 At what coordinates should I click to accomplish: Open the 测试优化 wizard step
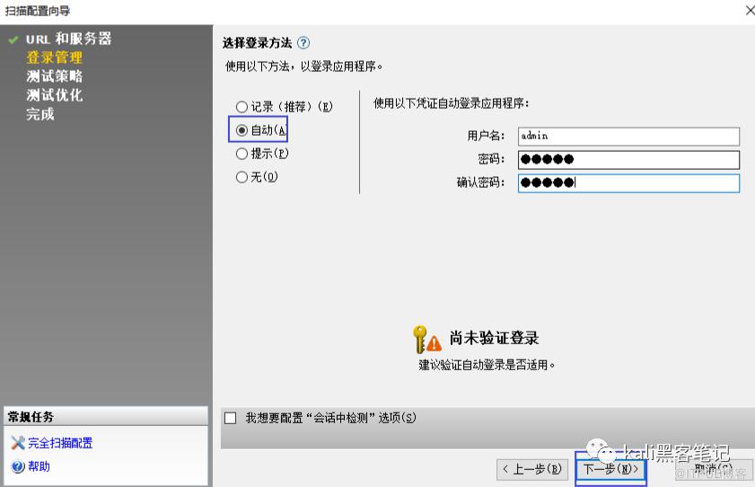click(x=55, y=95)
